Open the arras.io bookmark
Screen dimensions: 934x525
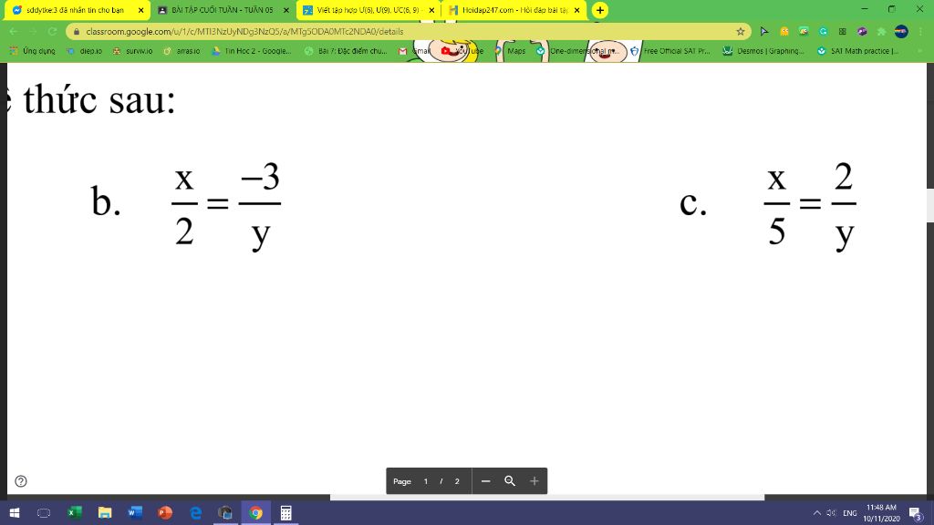tap(182, 51)
